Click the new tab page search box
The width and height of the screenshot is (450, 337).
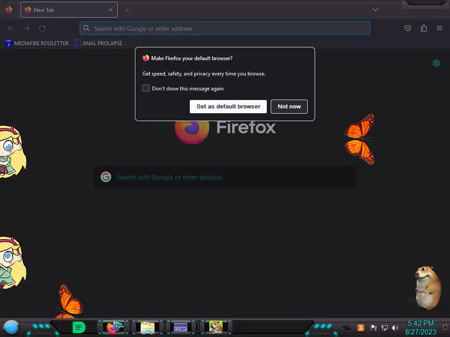(x=225, y=177)
